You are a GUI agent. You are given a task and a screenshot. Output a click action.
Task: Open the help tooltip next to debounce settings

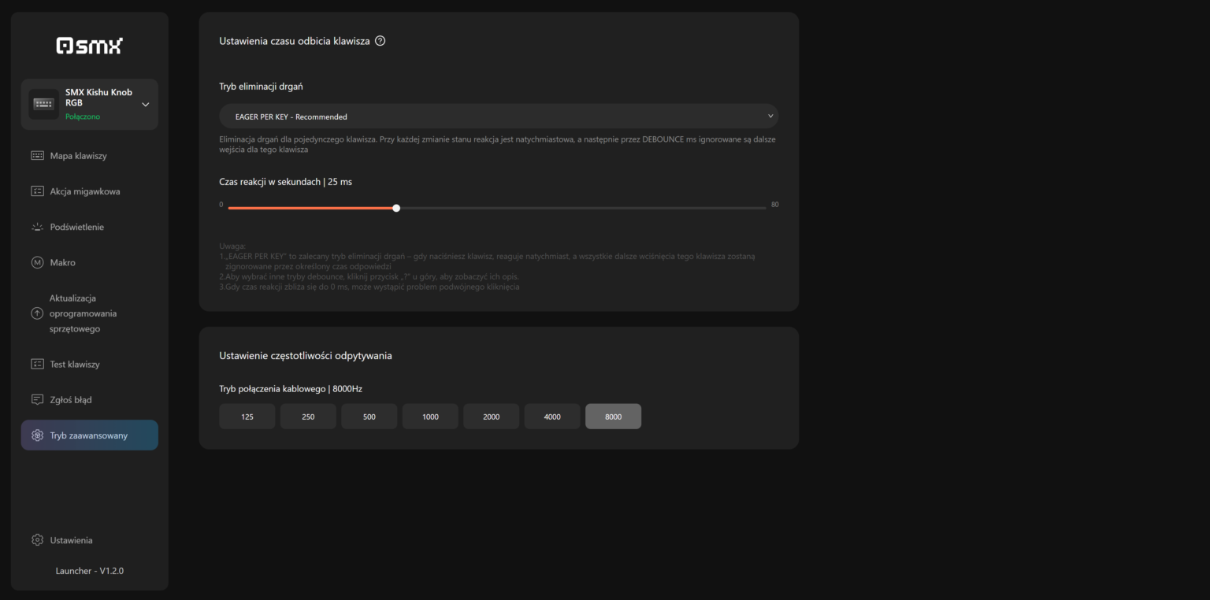380,40
